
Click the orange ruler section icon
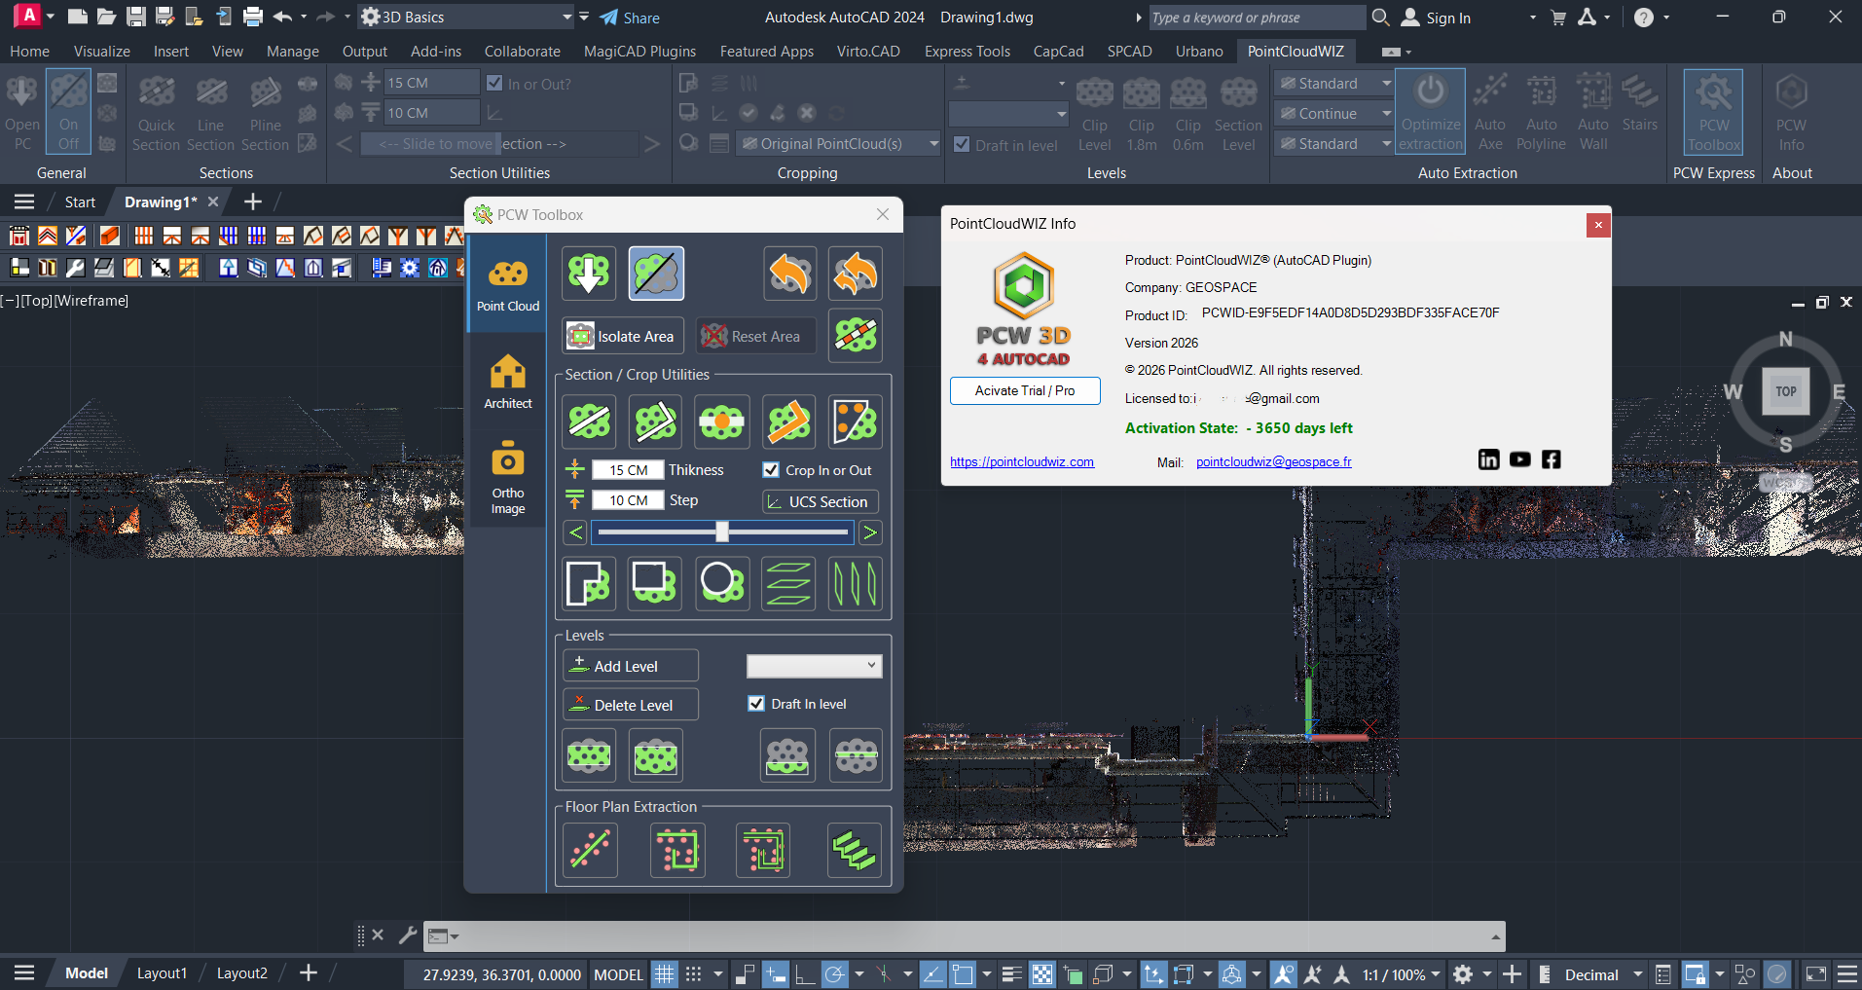pos(789,422)
